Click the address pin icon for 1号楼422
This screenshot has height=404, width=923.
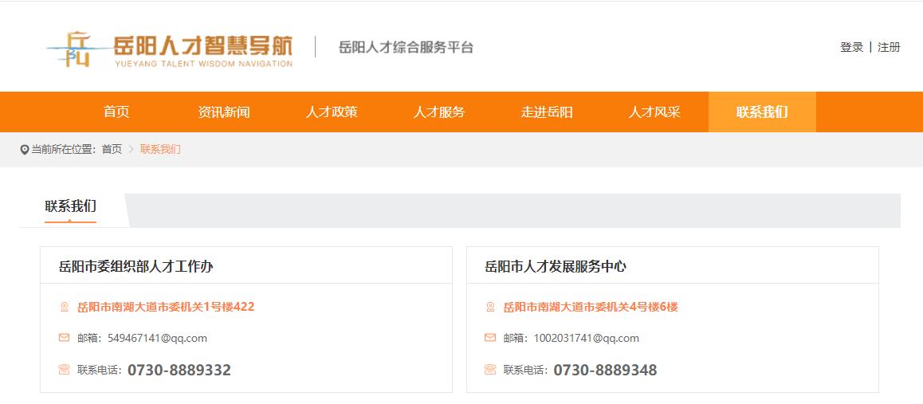pos(64,307)
